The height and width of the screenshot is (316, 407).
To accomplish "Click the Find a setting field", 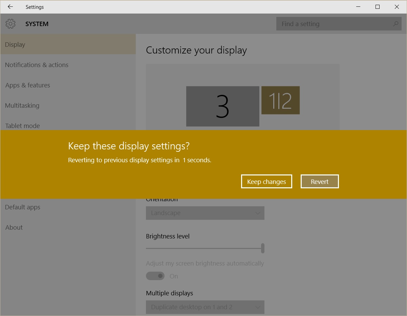I will (x=339, y=24).
